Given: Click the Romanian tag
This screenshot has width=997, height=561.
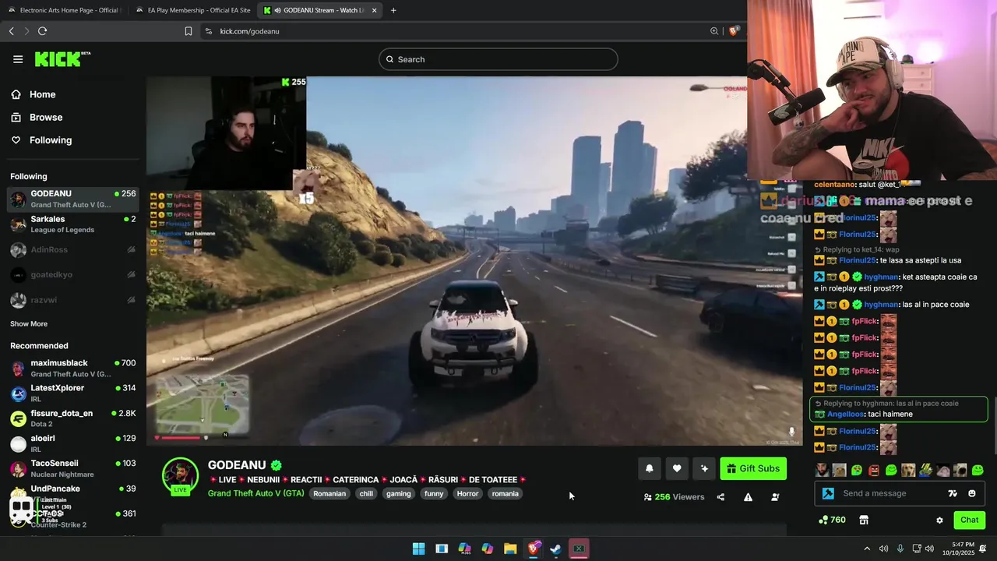Looking at the screenshot, I should (x=329, y=493).
